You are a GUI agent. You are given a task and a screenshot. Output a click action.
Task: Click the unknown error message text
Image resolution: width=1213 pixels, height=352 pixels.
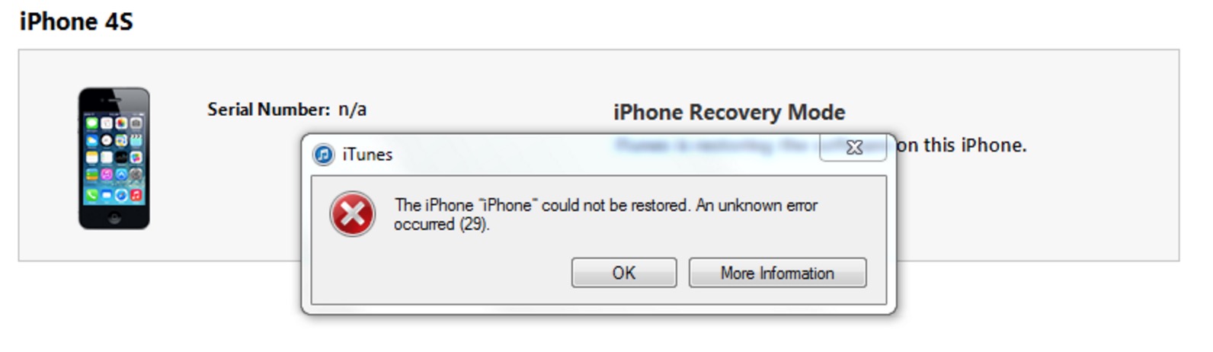point(606,214)
